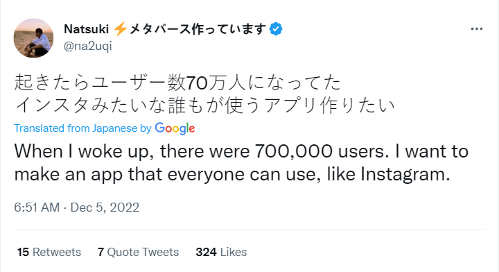499x272 pixels.
Task: Click "Translated from Japanese by" link
Action: [82, 128]
